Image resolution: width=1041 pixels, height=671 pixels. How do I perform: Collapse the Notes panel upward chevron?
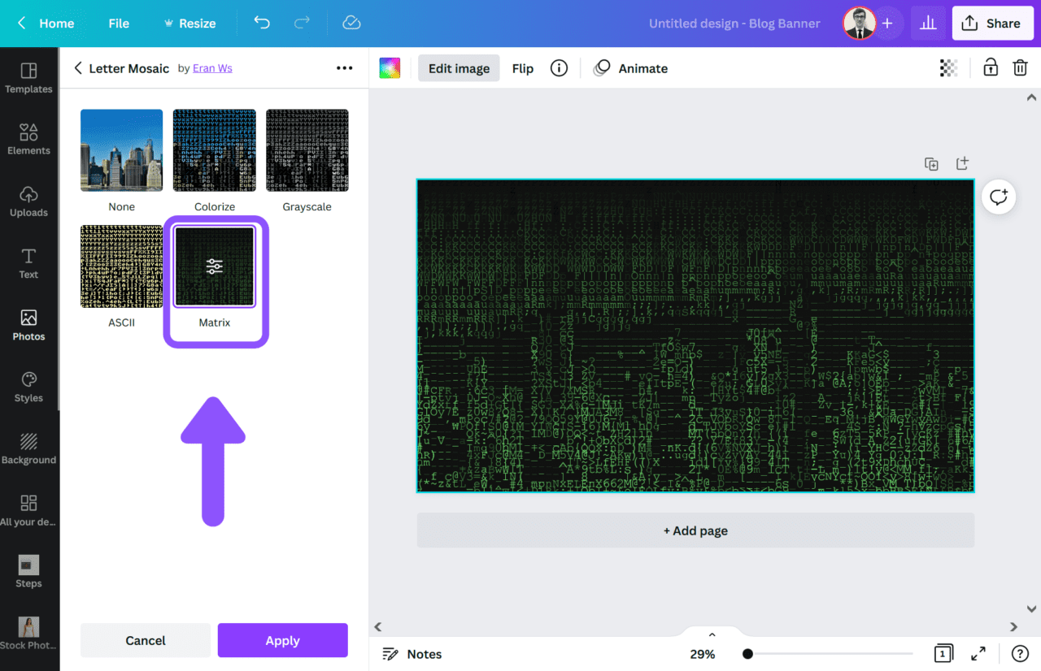pyautogui.click(x=712, y=634)
